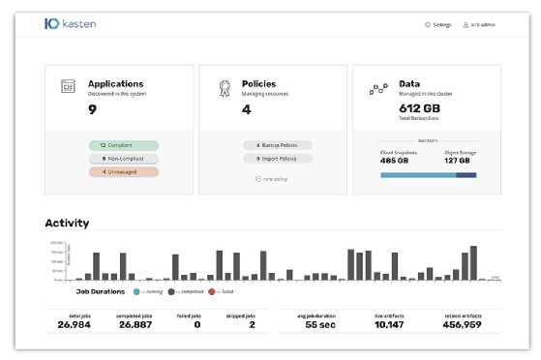Image resolution: width=541 pixels, height=360 pixels.
Task: Click the tallest bar at chart's right end
Action: click(x=473, y=263)
